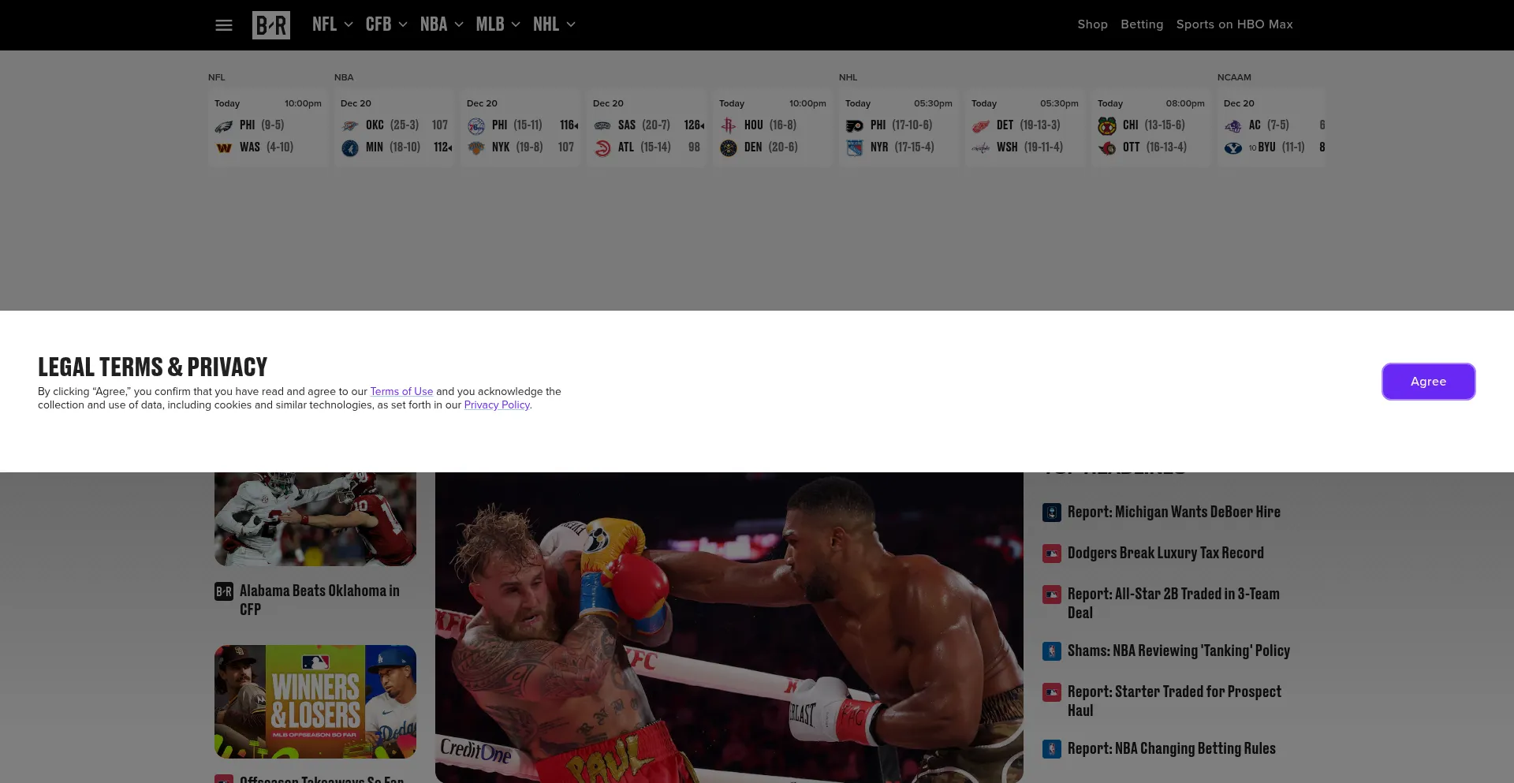Select Sports on HBO Max in the header
The height and width of the screenshot is (783, 1514).
pyautogui.click(x=1234, y=24)
